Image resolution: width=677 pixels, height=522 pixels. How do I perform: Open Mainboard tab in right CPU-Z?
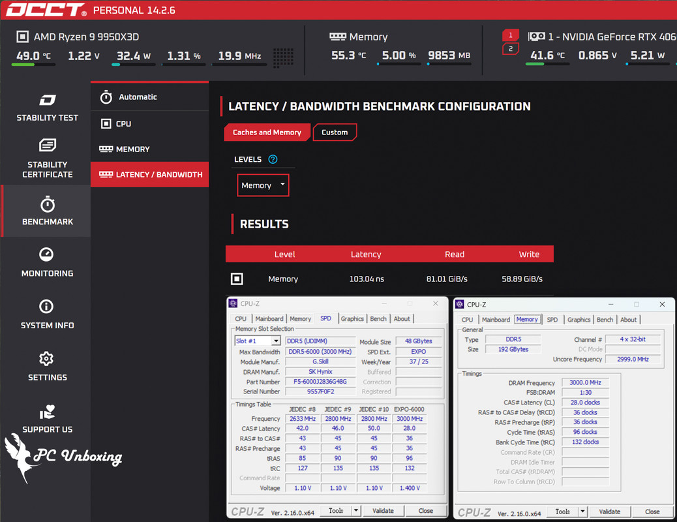[496, 319]
